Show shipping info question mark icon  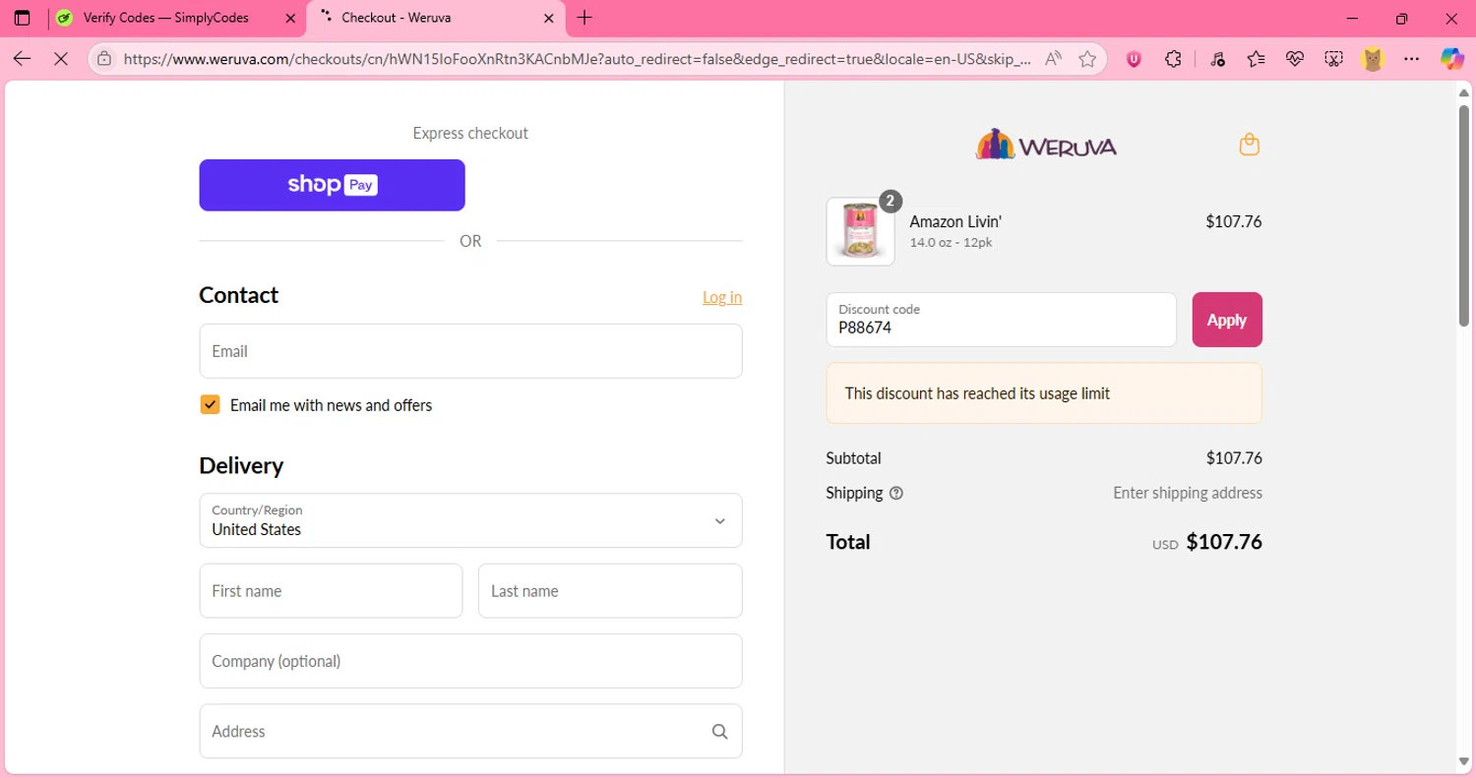895,494
